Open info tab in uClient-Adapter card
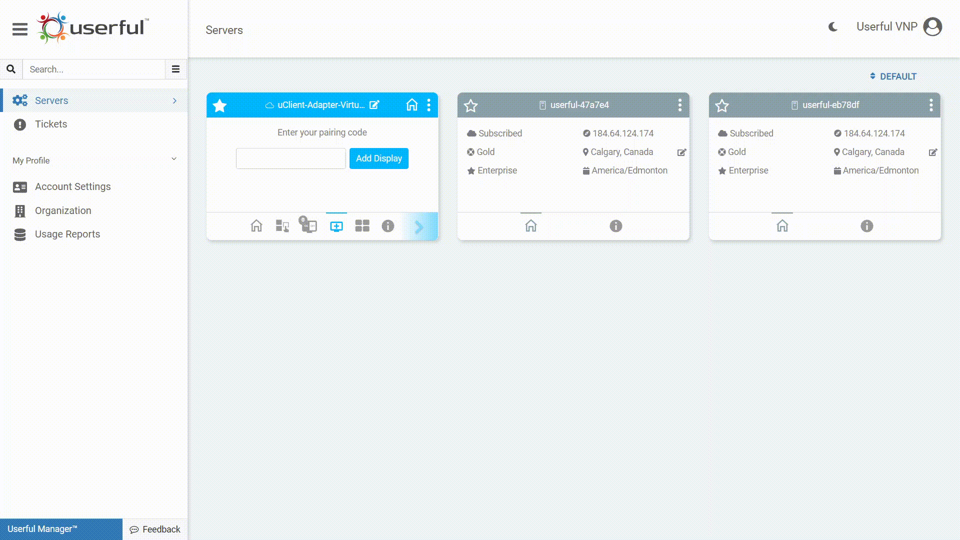Viewport: 960px width, 540px height. click(x=388, y=226)
